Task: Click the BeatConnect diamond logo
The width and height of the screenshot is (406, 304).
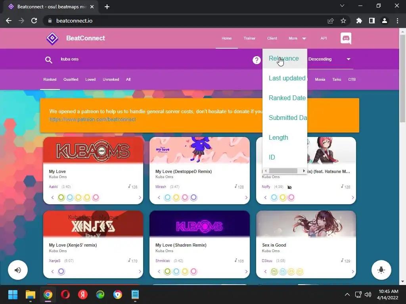Action: pos(52,38)
